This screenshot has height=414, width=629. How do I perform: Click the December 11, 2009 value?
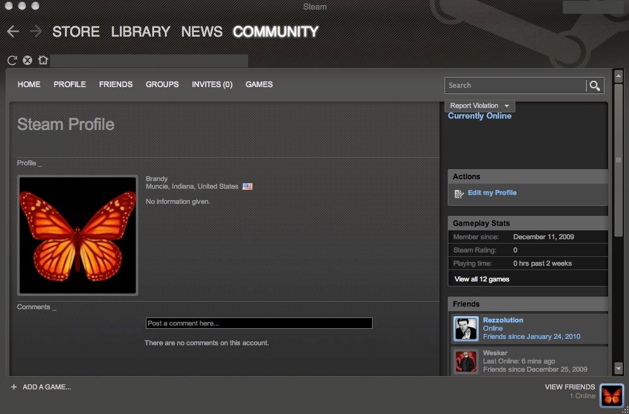tap(544, 237)
